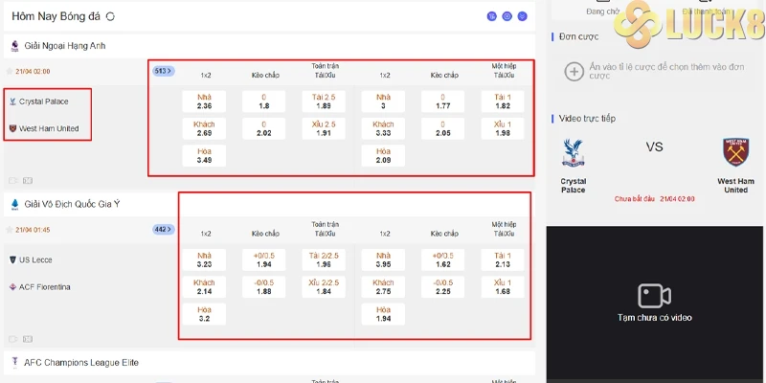Image resolution: width=766 pixels, height=383 pixels.
Task: Pick first-half handicap +0/0.5 at 1.62
Action: pos(442,259)
